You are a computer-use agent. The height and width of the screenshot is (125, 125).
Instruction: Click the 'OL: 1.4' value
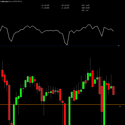85,10
